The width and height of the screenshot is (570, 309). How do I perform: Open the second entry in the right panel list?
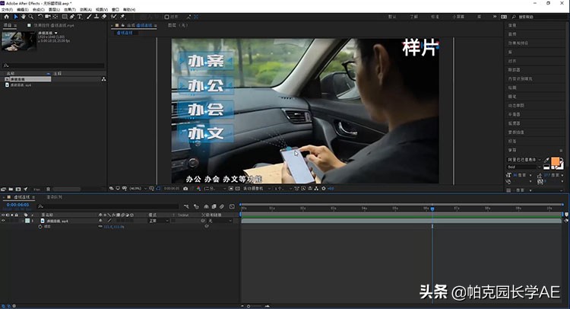click(512, 33)
